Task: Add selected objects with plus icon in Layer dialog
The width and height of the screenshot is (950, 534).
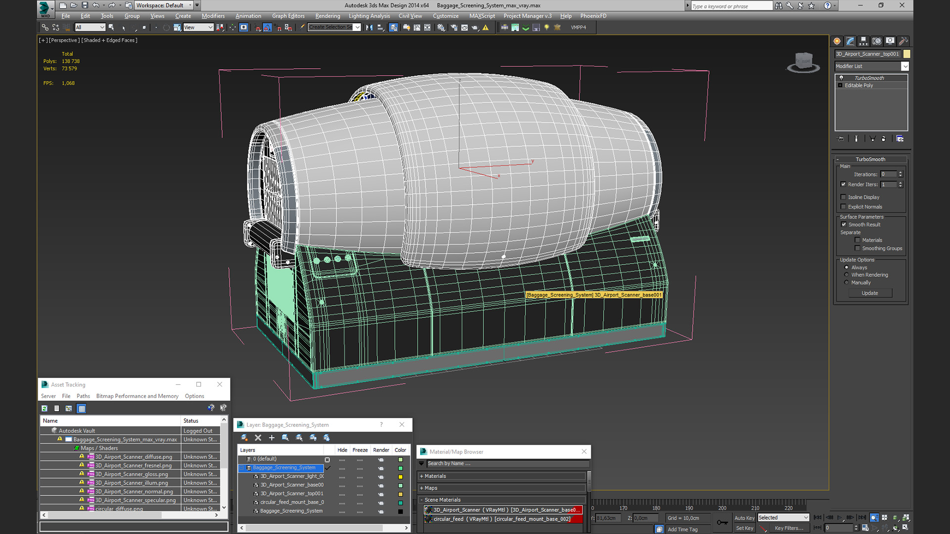Action: pyautogui.click(x=271, y=438)
